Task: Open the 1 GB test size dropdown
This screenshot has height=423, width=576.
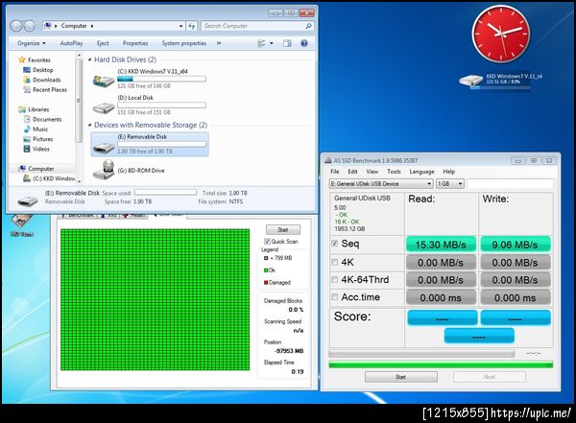Action: [450, 183]
